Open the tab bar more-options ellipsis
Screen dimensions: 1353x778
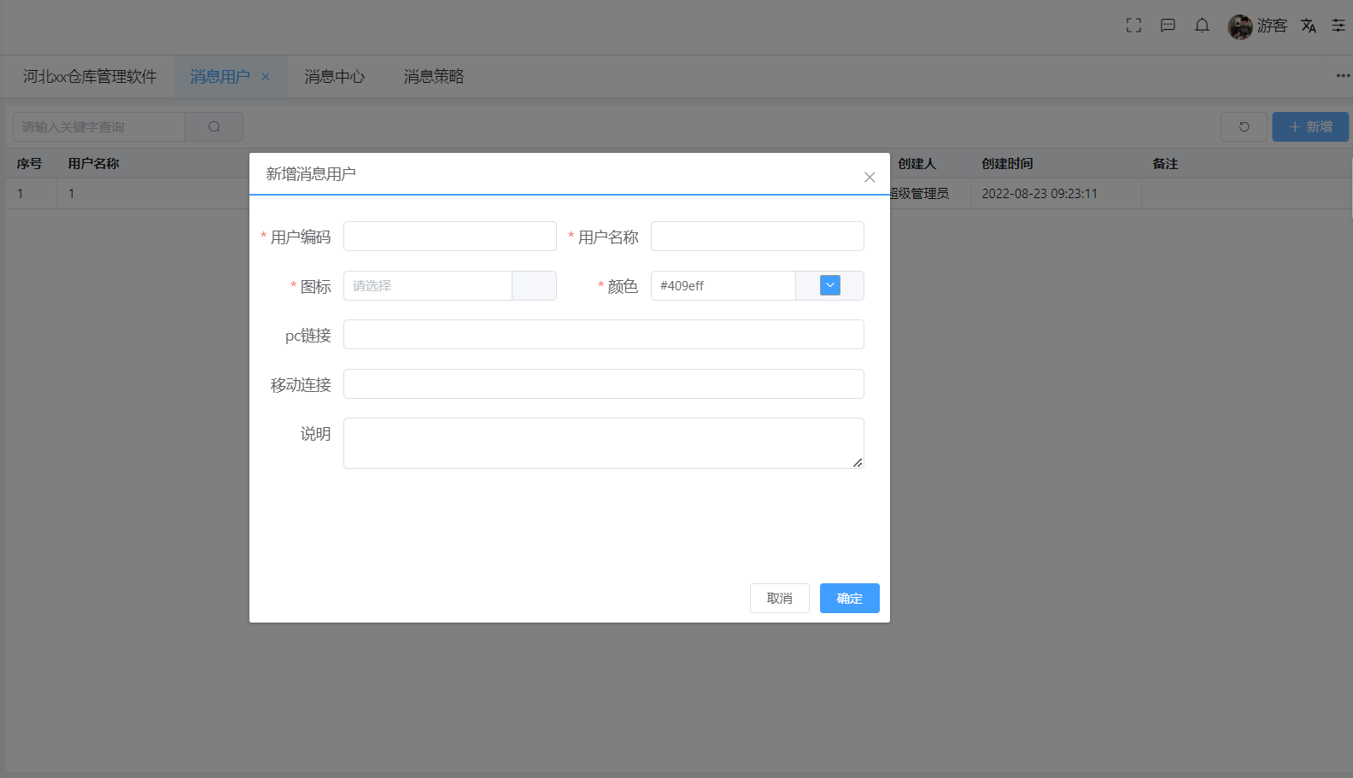(x=1343, y=76)
